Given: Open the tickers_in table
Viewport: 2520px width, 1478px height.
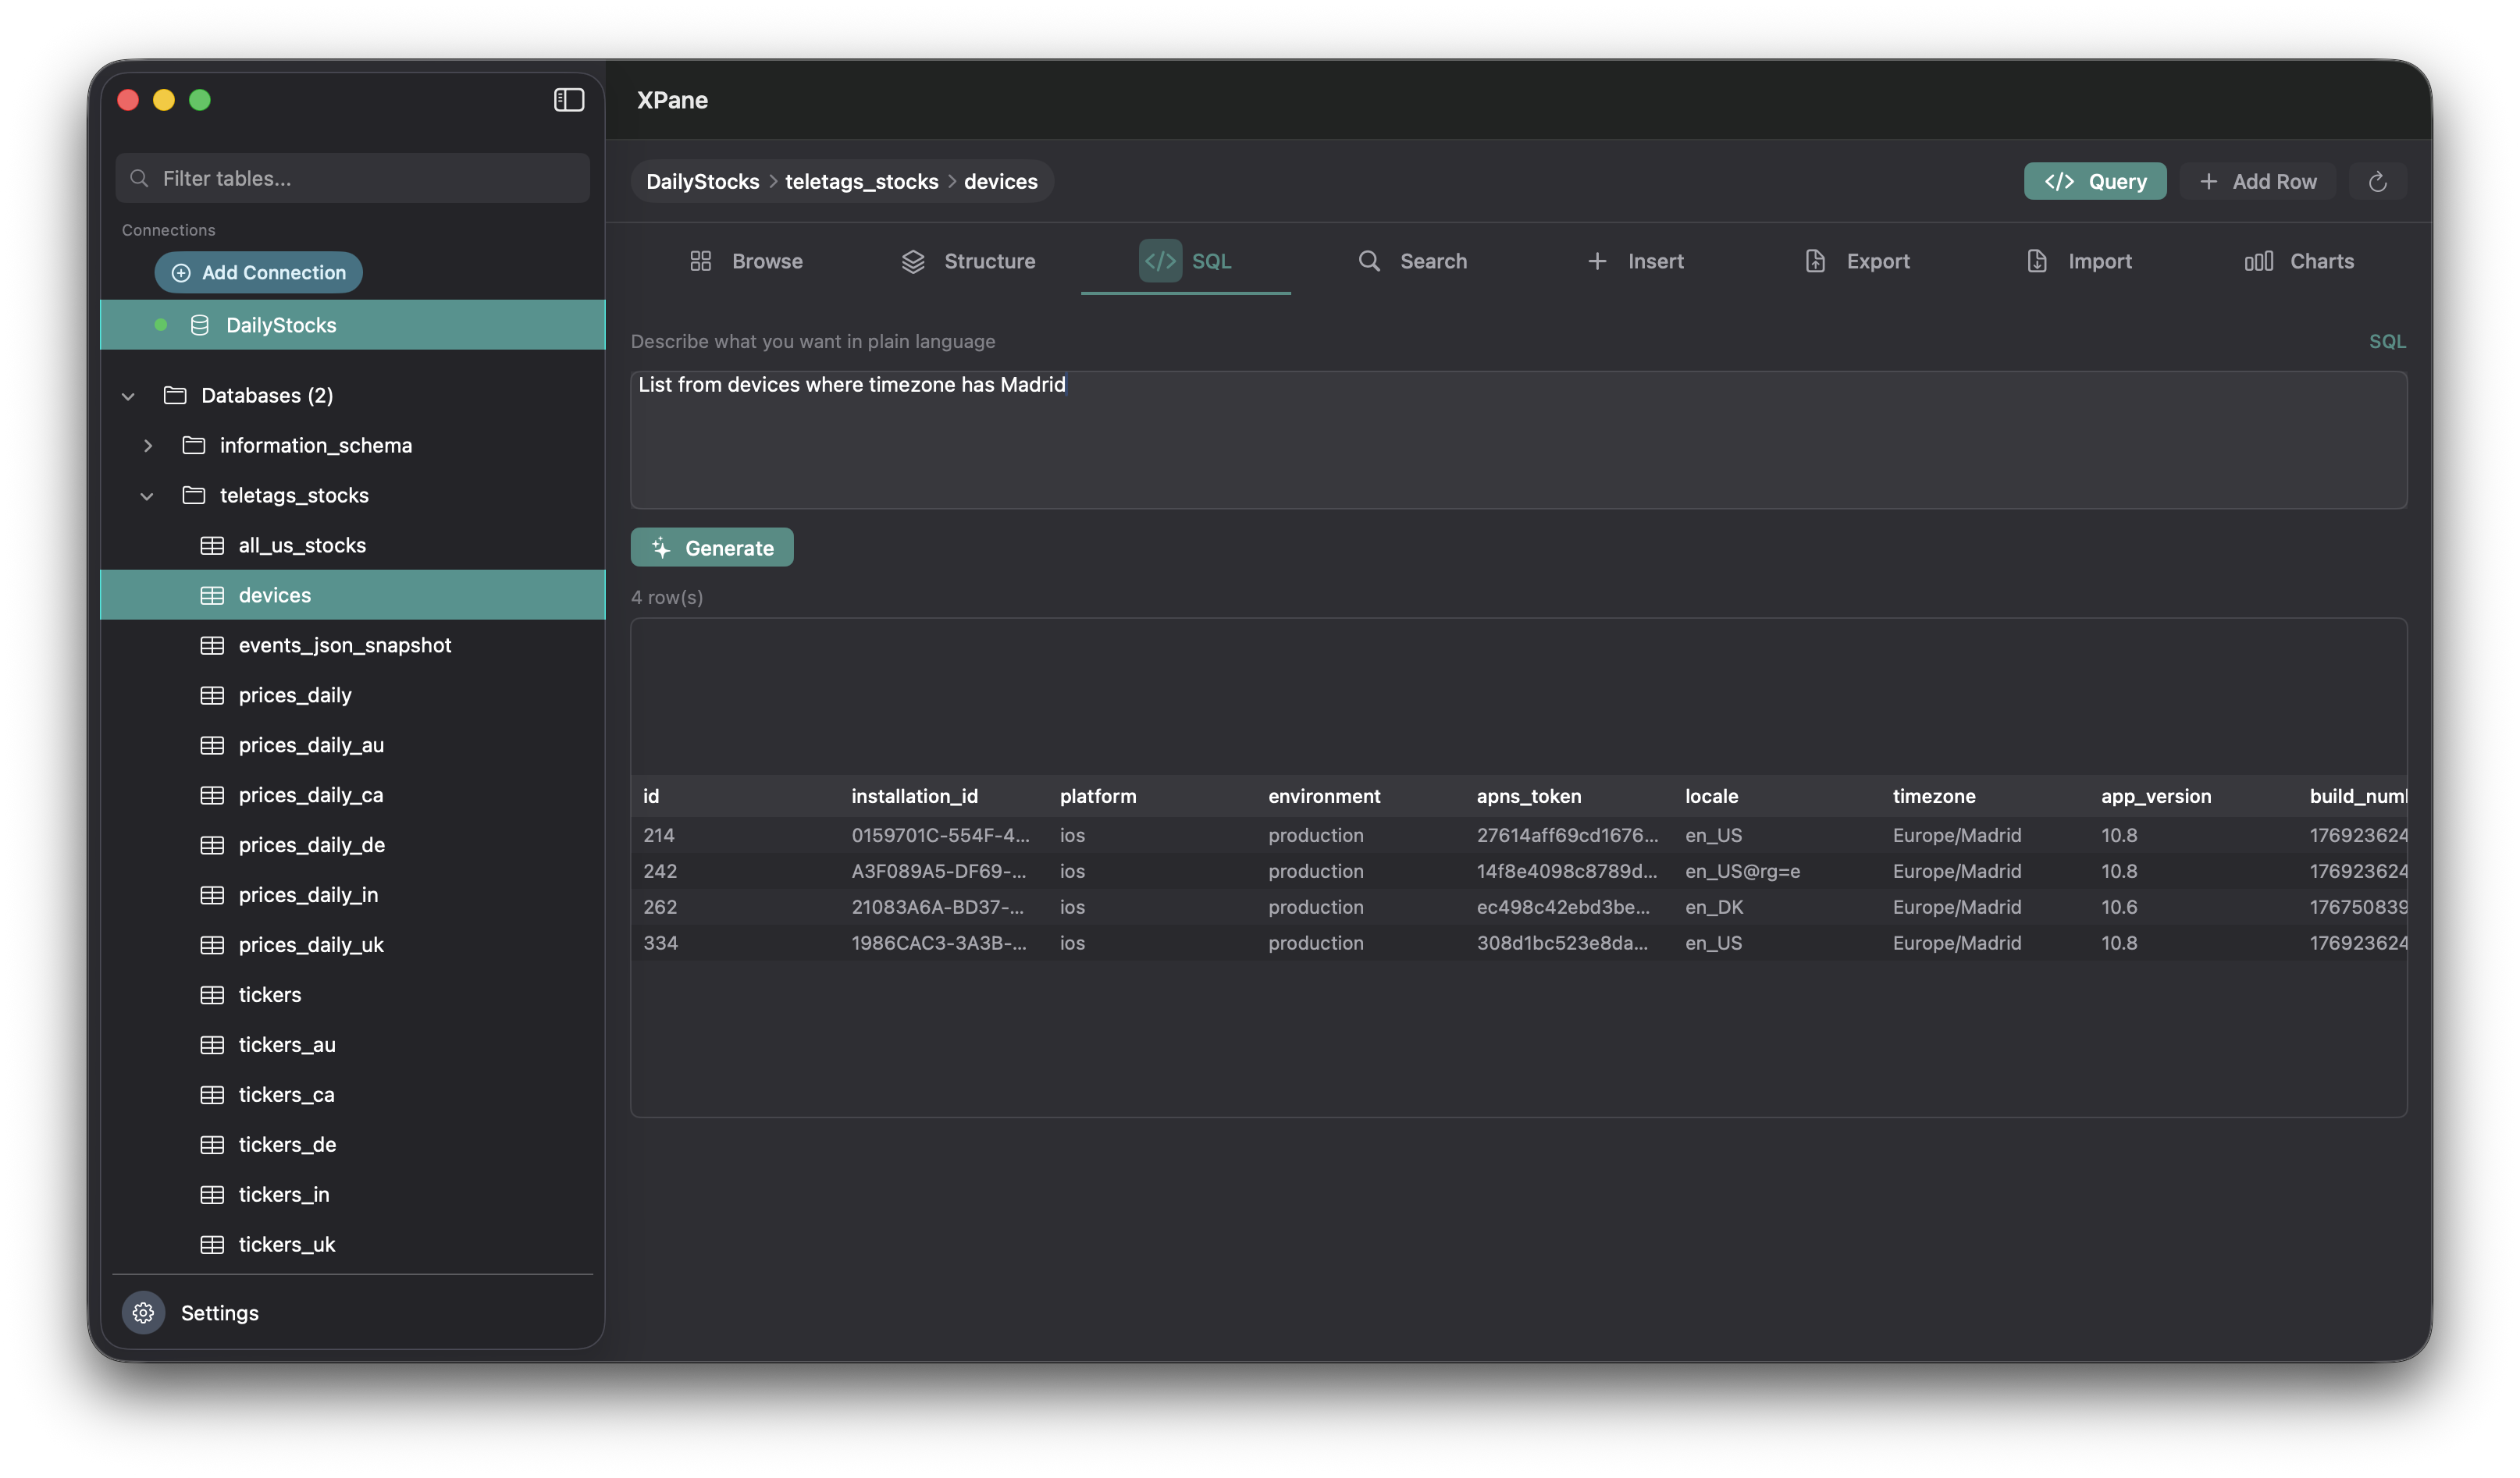Looking at the screenshot, I should (x=353, y=1194).
